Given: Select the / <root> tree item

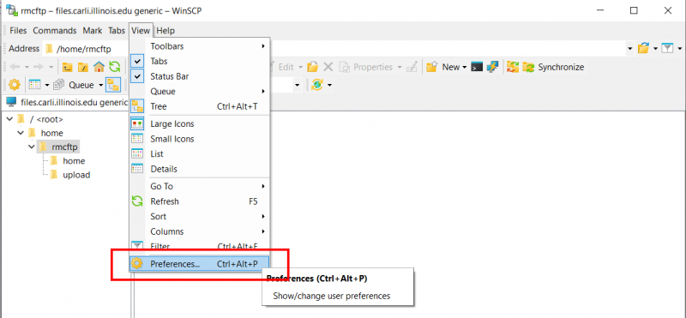Looking at the screenshot, I should (x=40, y=118).
